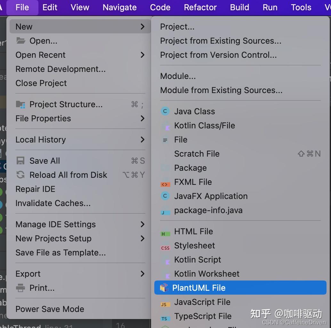Choose Invalidate Caches from File menu
Screen dimensions: 331x328
(x=53, y=203)
